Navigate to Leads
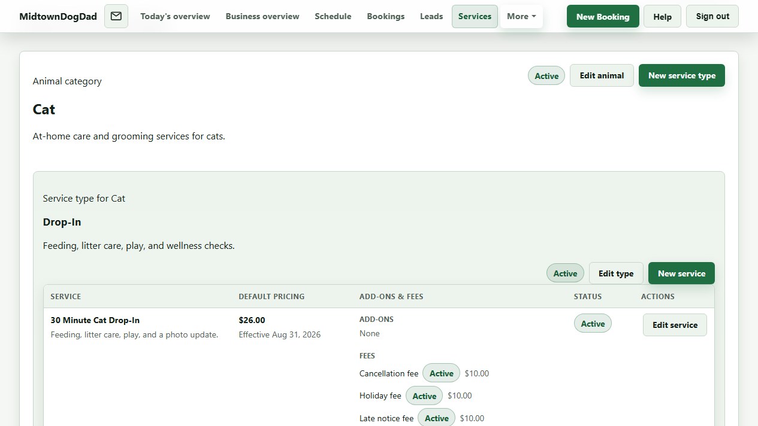The width and height of the screenshot is (758, 426). pyautogui.click(x=431, y=16)
